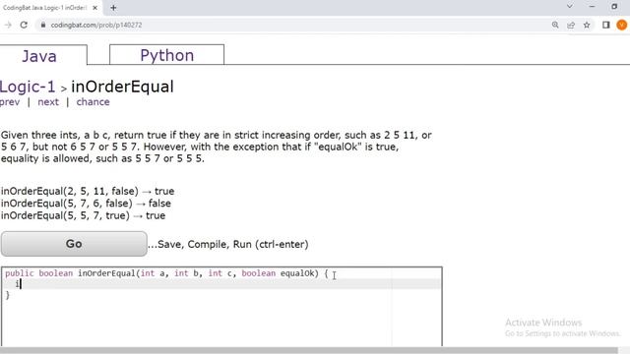Share this page using the share icon
Screen dimensions: 630x354
(x=571, y=25)
